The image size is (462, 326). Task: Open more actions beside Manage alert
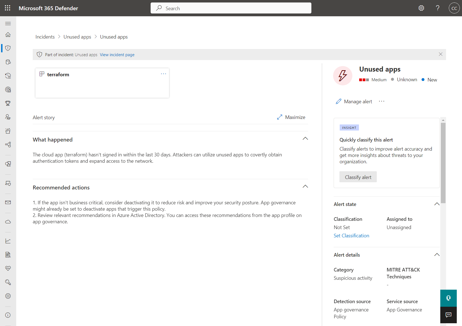381,101
